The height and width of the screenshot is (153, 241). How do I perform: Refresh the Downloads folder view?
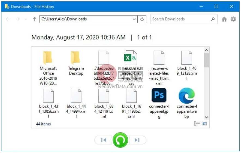click(x=142, y=19)
